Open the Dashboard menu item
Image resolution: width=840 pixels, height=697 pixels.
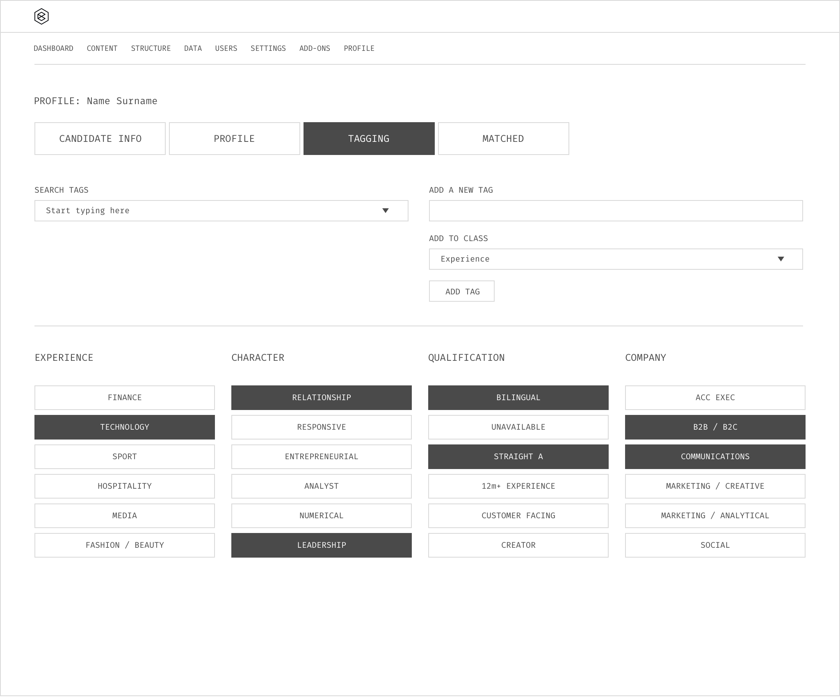coord(53,48)
